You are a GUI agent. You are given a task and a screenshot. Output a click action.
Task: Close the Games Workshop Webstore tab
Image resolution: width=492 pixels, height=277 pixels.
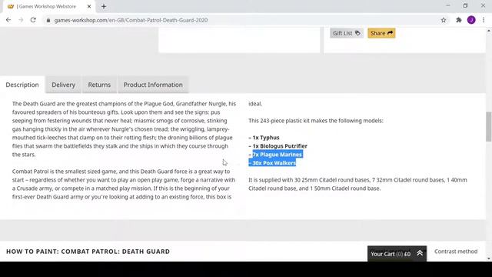(x=89, y=6)
